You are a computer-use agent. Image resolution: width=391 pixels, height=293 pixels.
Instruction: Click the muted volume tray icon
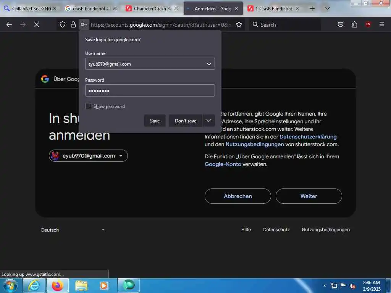point(352,286)
